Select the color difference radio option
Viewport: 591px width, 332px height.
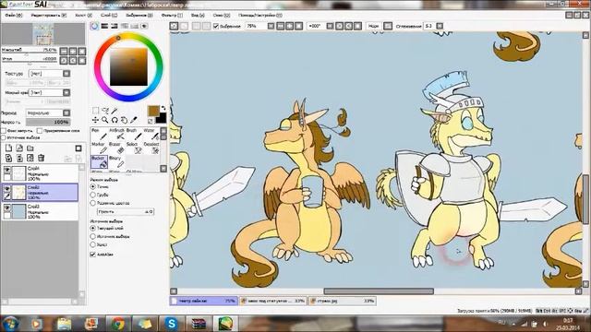pos(92,203)
